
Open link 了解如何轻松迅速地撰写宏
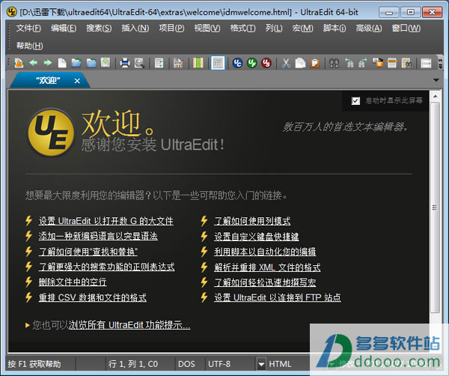point(265,282)
